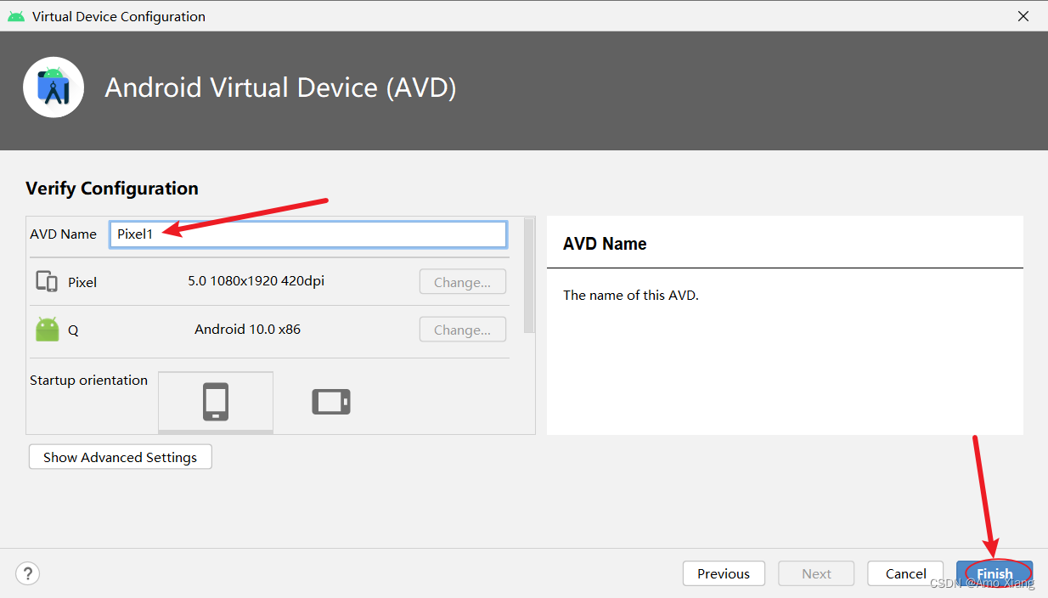1048x598 pixels.
Task: Click the 'Verify Configuration' heading
Action: [x=112, y=189]
